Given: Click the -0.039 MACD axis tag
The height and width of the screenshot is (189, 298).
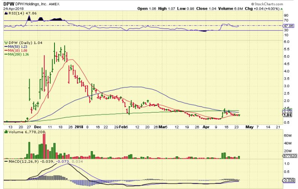Looking at the screenshot, I should tap(289, 180).
